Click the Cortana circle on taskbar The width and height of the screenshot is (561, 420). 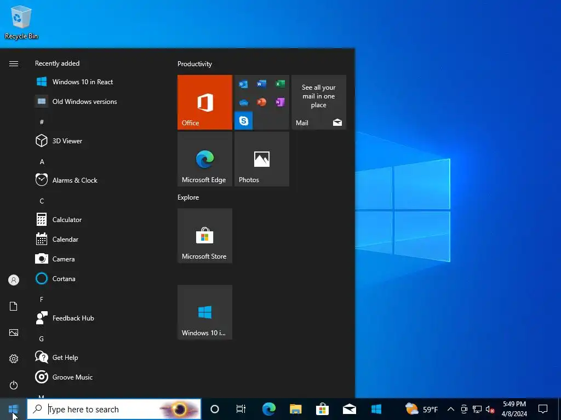click(x=215, y=409)
